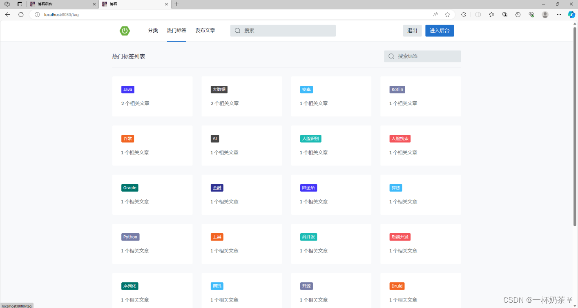Click the 进入后台 button
Screen dimensions: 578x308
[x=440, y=31]
